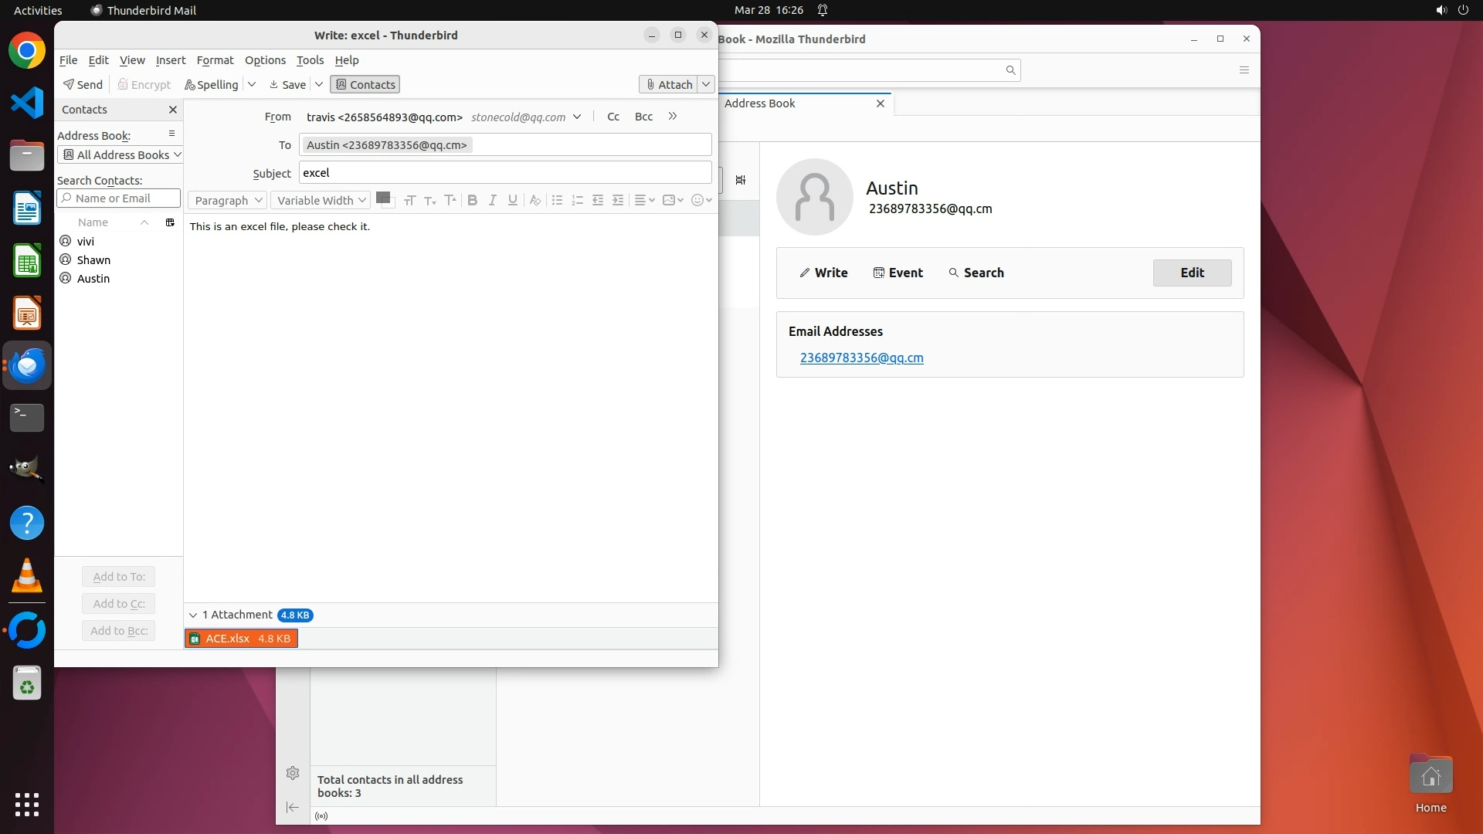Open the Variable Width font dropdown
The image size is (1483, 834).
click(321, 200)
